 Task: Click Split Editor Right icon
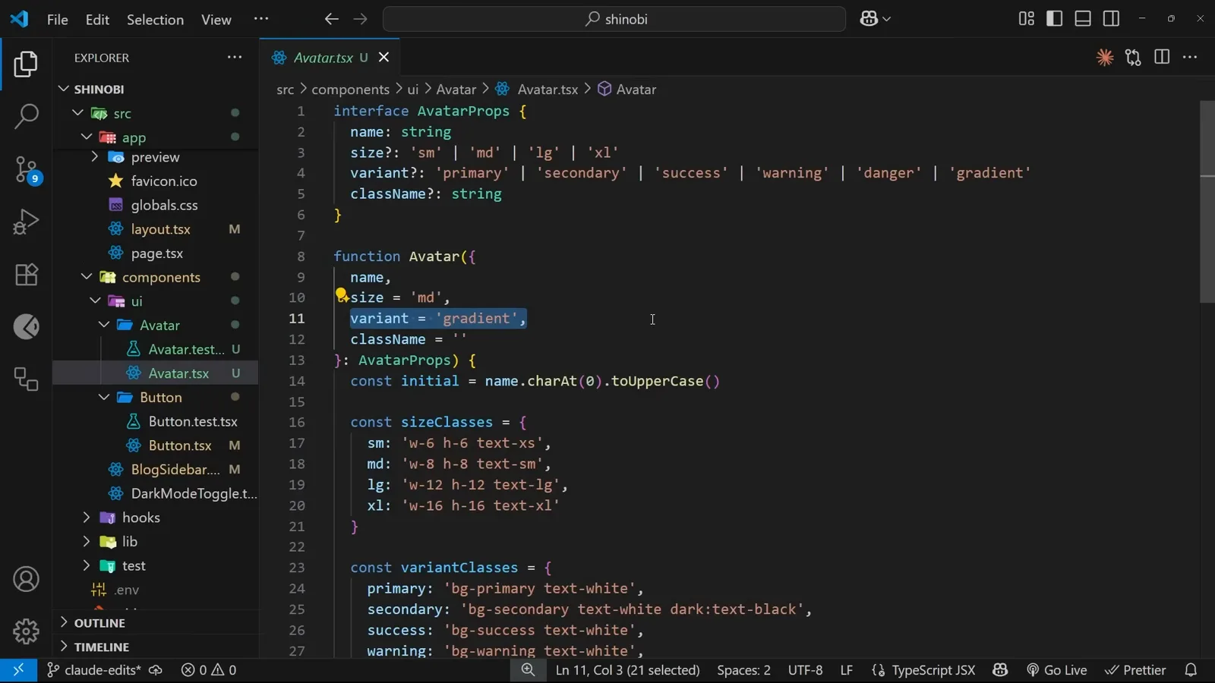click(1162, 57)
